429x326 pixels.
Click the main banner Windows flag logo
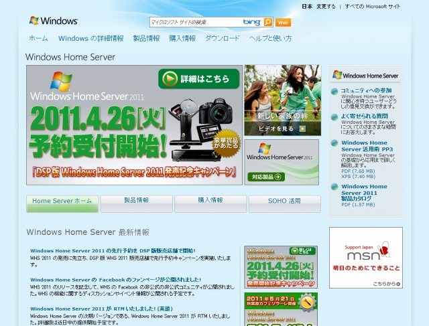tap(61, 82)
